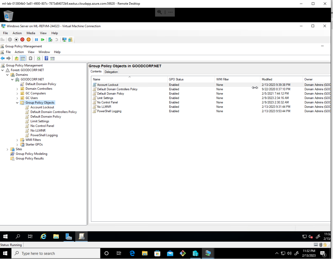Sort by the WMI Filter column header
Viewport: 333px width, 259px height.
[x=237, y=79]
